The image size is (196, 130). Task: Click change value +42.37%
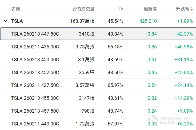coord(184,34)
